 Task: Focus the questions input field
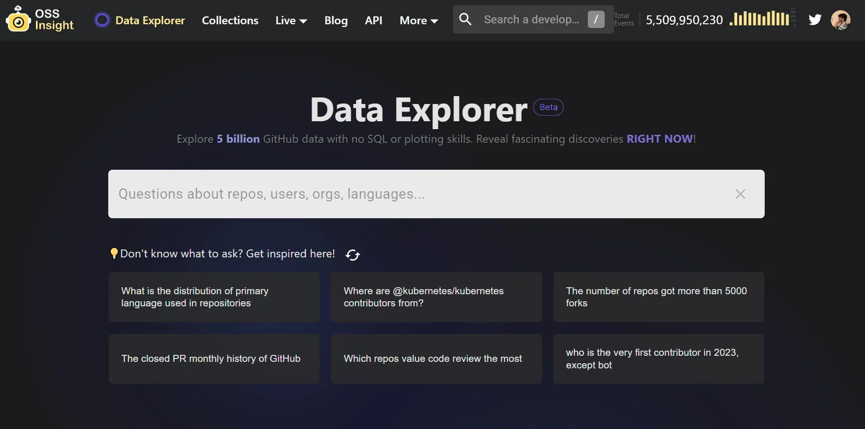(373, 194)
